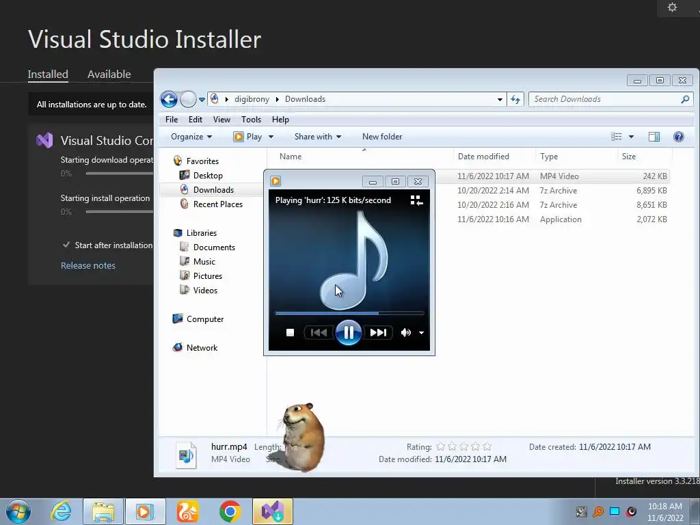Skip to next track in player
The height and width of the screenshot is (525, 700).
click(x=378, y=333)
